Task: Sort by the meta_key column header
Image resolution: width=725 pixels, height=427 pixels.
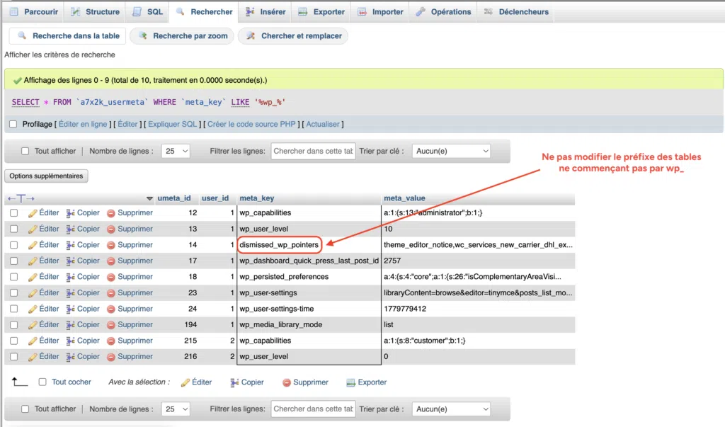Action: [x=256, y=198]
